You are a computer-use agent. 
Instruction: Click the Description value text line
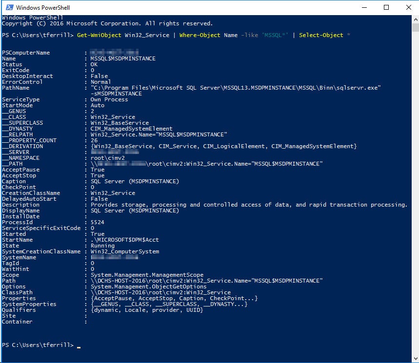point(249,205)
